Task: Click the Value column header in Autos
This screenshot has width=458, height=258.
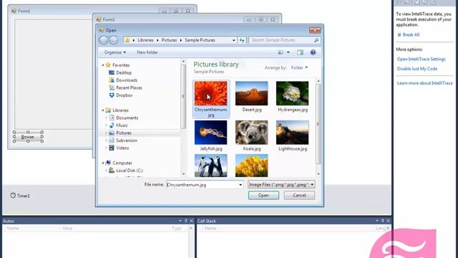Action: (x=67, y=228)
